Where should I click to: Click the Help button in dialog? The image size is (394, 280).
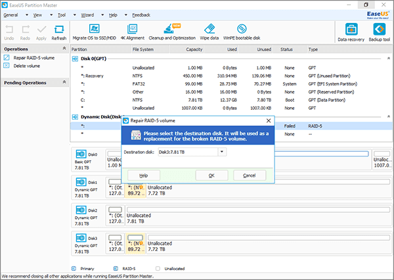click(144, 175)
